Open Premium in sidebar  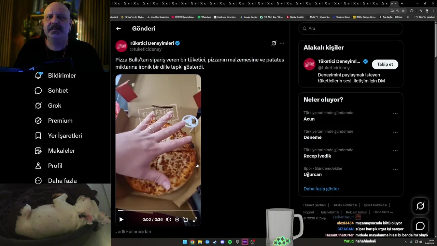(54, 121)
